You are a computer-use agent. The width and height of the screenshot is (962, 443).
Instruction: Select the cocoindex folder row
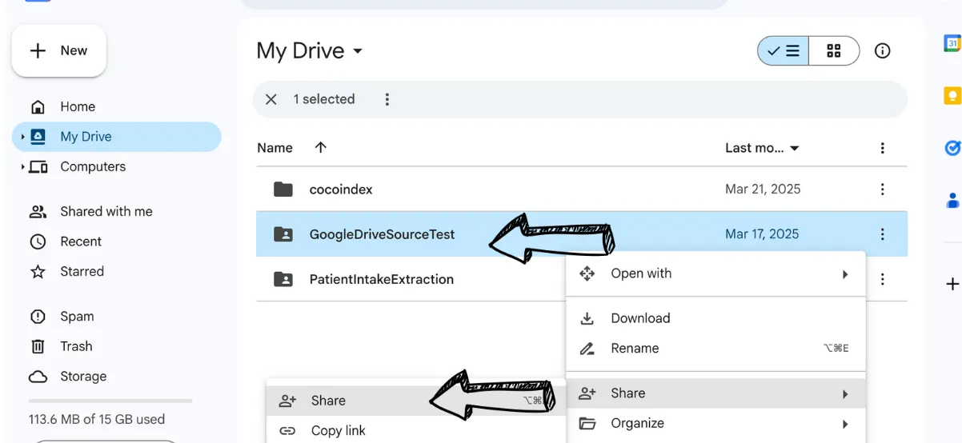click(581, 190)
